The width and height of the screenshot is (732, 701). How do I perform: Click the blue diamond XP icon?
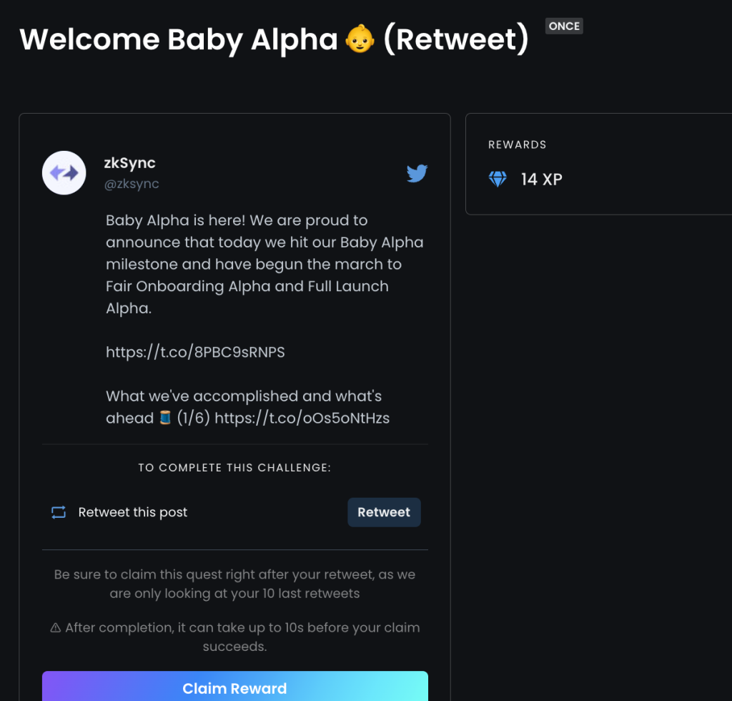click(x=498, y=179)
